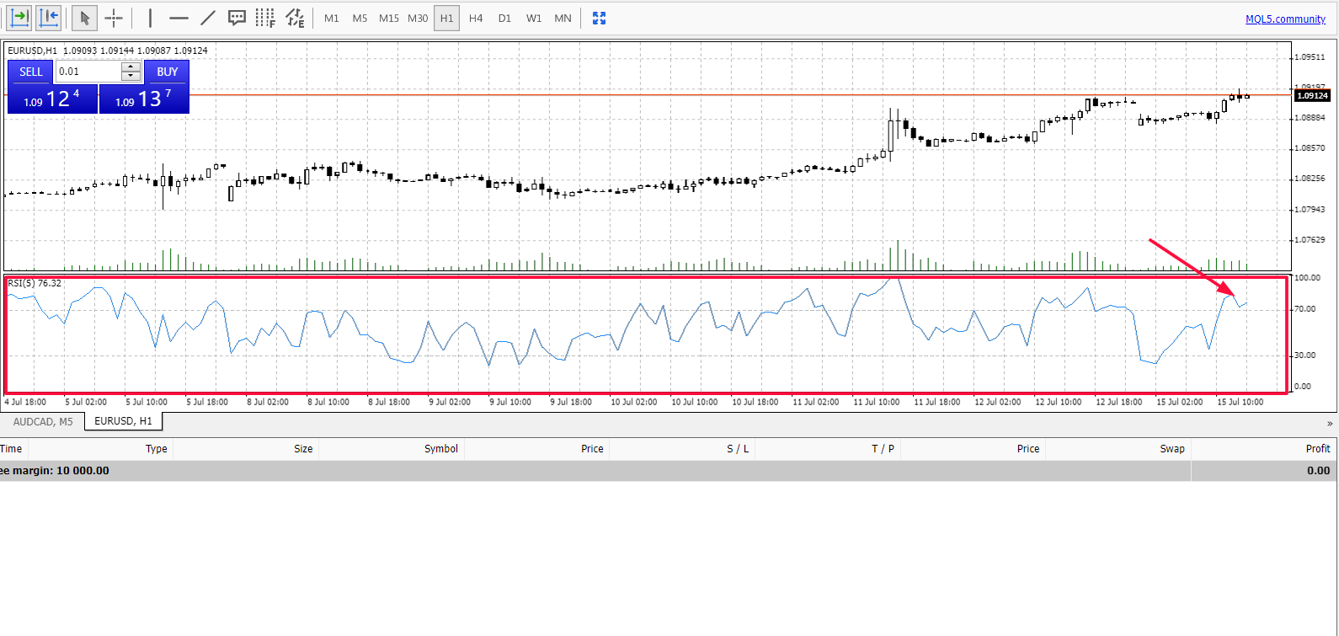Viewport: 1339px width, 636px height.
Task: Switch timeframe to M5
Action: tap(360, 18)
